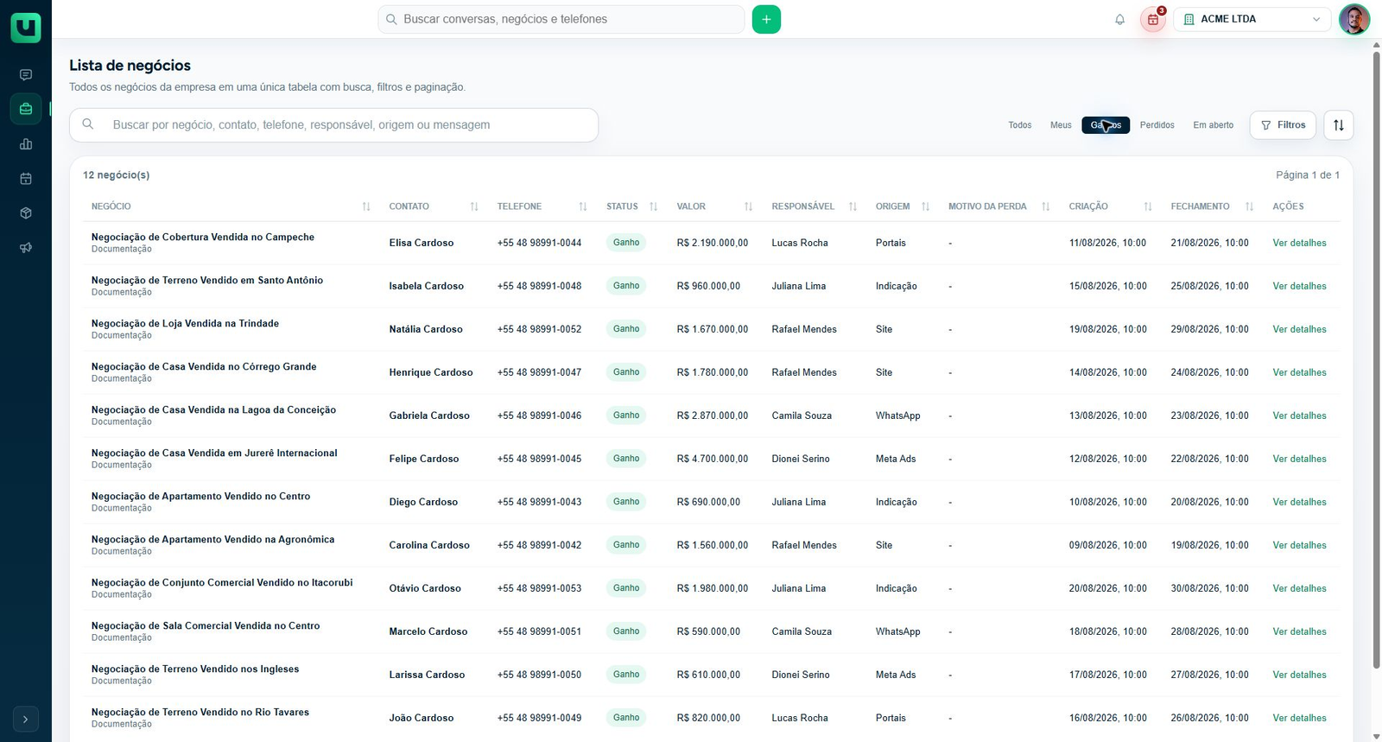Click the page vertical scrollbar
The image size is (1382, 742).
1376,360
